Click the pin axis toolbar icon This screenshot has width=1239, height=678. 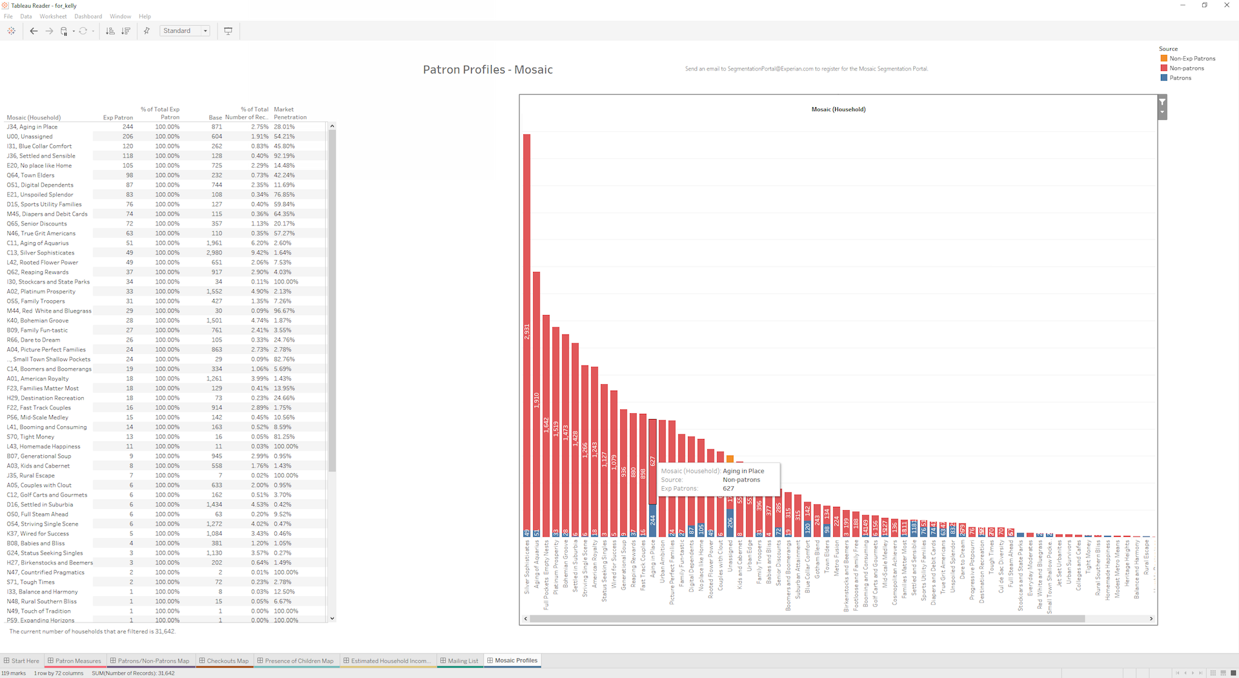pos(146,30)
